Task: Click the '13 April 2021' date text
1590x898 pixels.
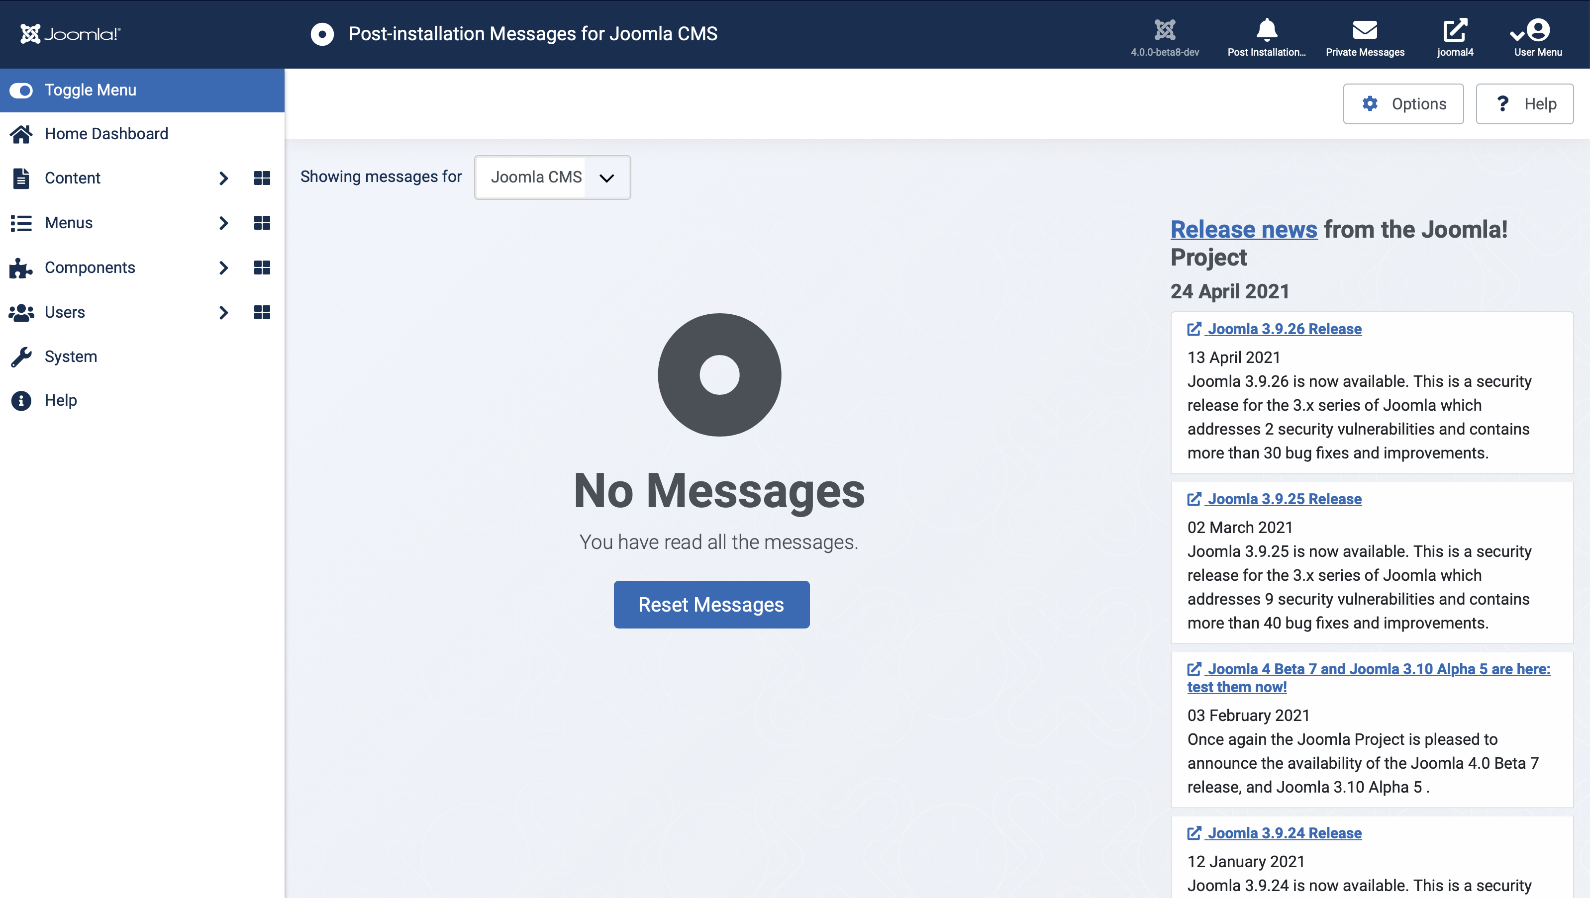Action: pos(1234,358)
